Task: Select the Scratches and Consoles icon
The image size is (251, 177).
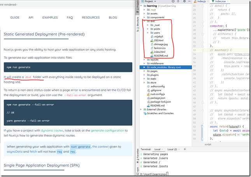Action: tap(145, 113)
